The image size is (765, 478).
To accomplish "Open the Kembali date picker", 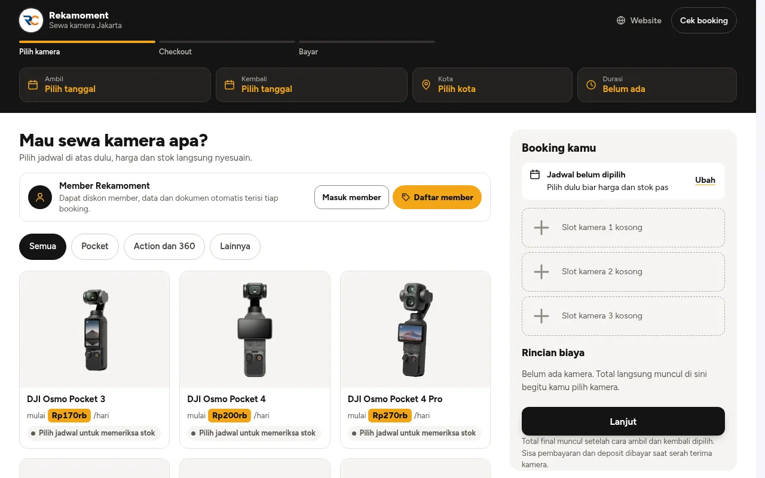I will click(311, 85).
